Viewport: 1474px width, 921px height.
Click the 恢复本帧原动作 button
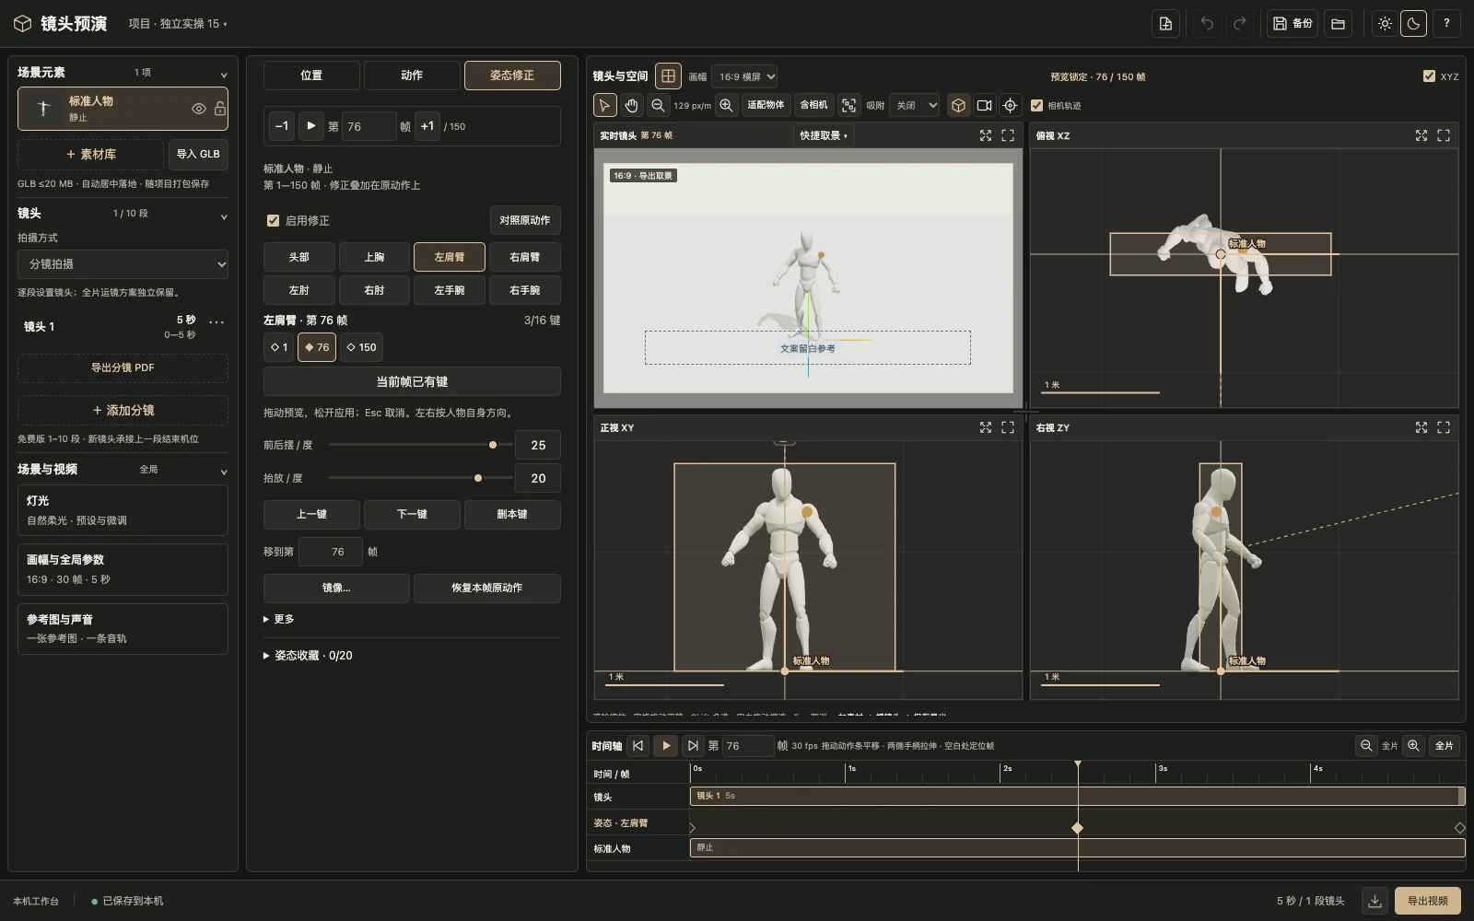pyautogui.click(x=487, y=588)
